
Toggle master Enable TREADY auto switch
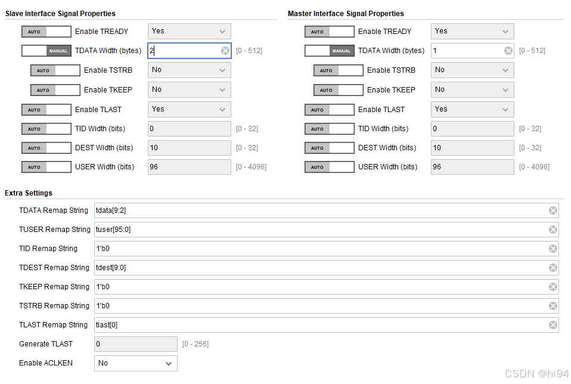tap(330, 32)
